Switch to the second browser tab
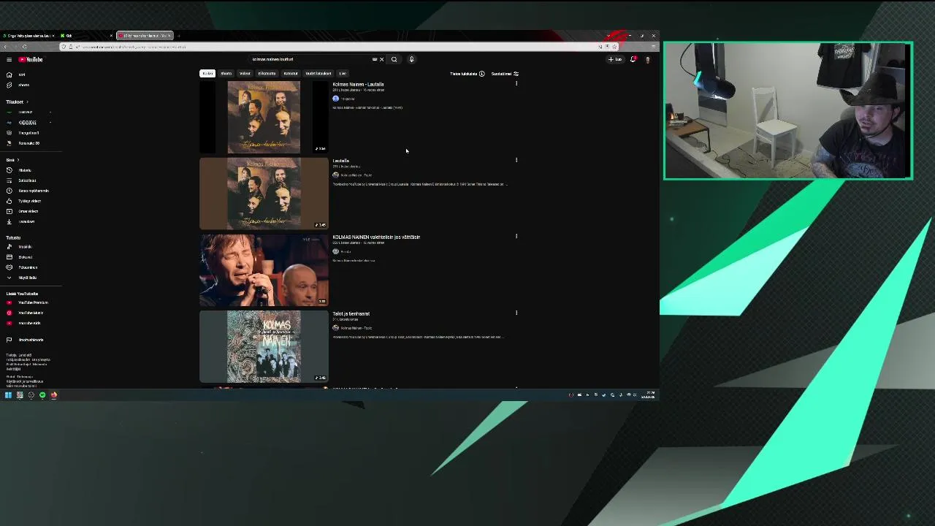935x526 pixels. coord(86,35)
